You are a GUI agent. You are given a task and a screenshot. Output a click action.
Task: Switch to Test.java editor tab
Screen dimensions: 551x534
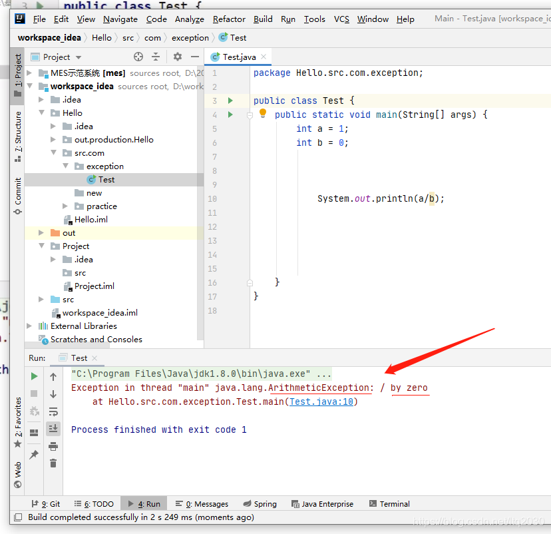(x=238, y=57)
